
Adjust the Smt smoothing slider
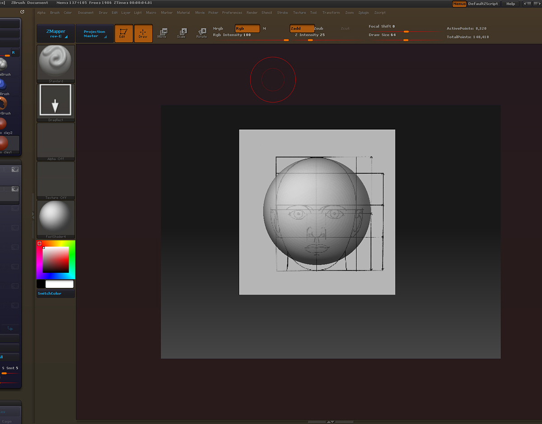9,371
